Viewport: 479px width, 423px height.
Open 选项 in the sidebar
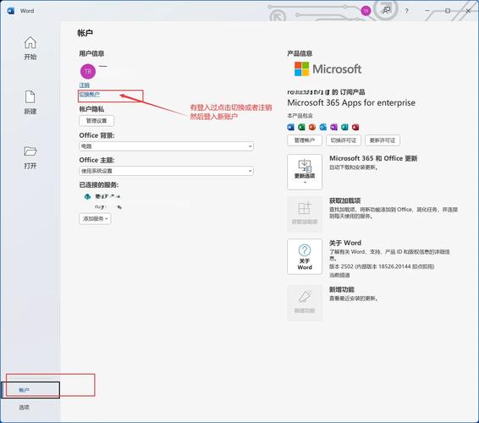pyautogui.click(x=25, y=407)
